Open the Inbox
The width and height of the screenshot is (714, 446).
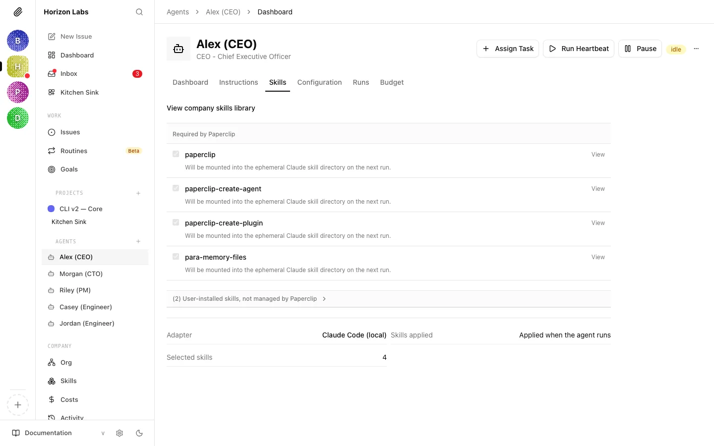pos(95,74)
